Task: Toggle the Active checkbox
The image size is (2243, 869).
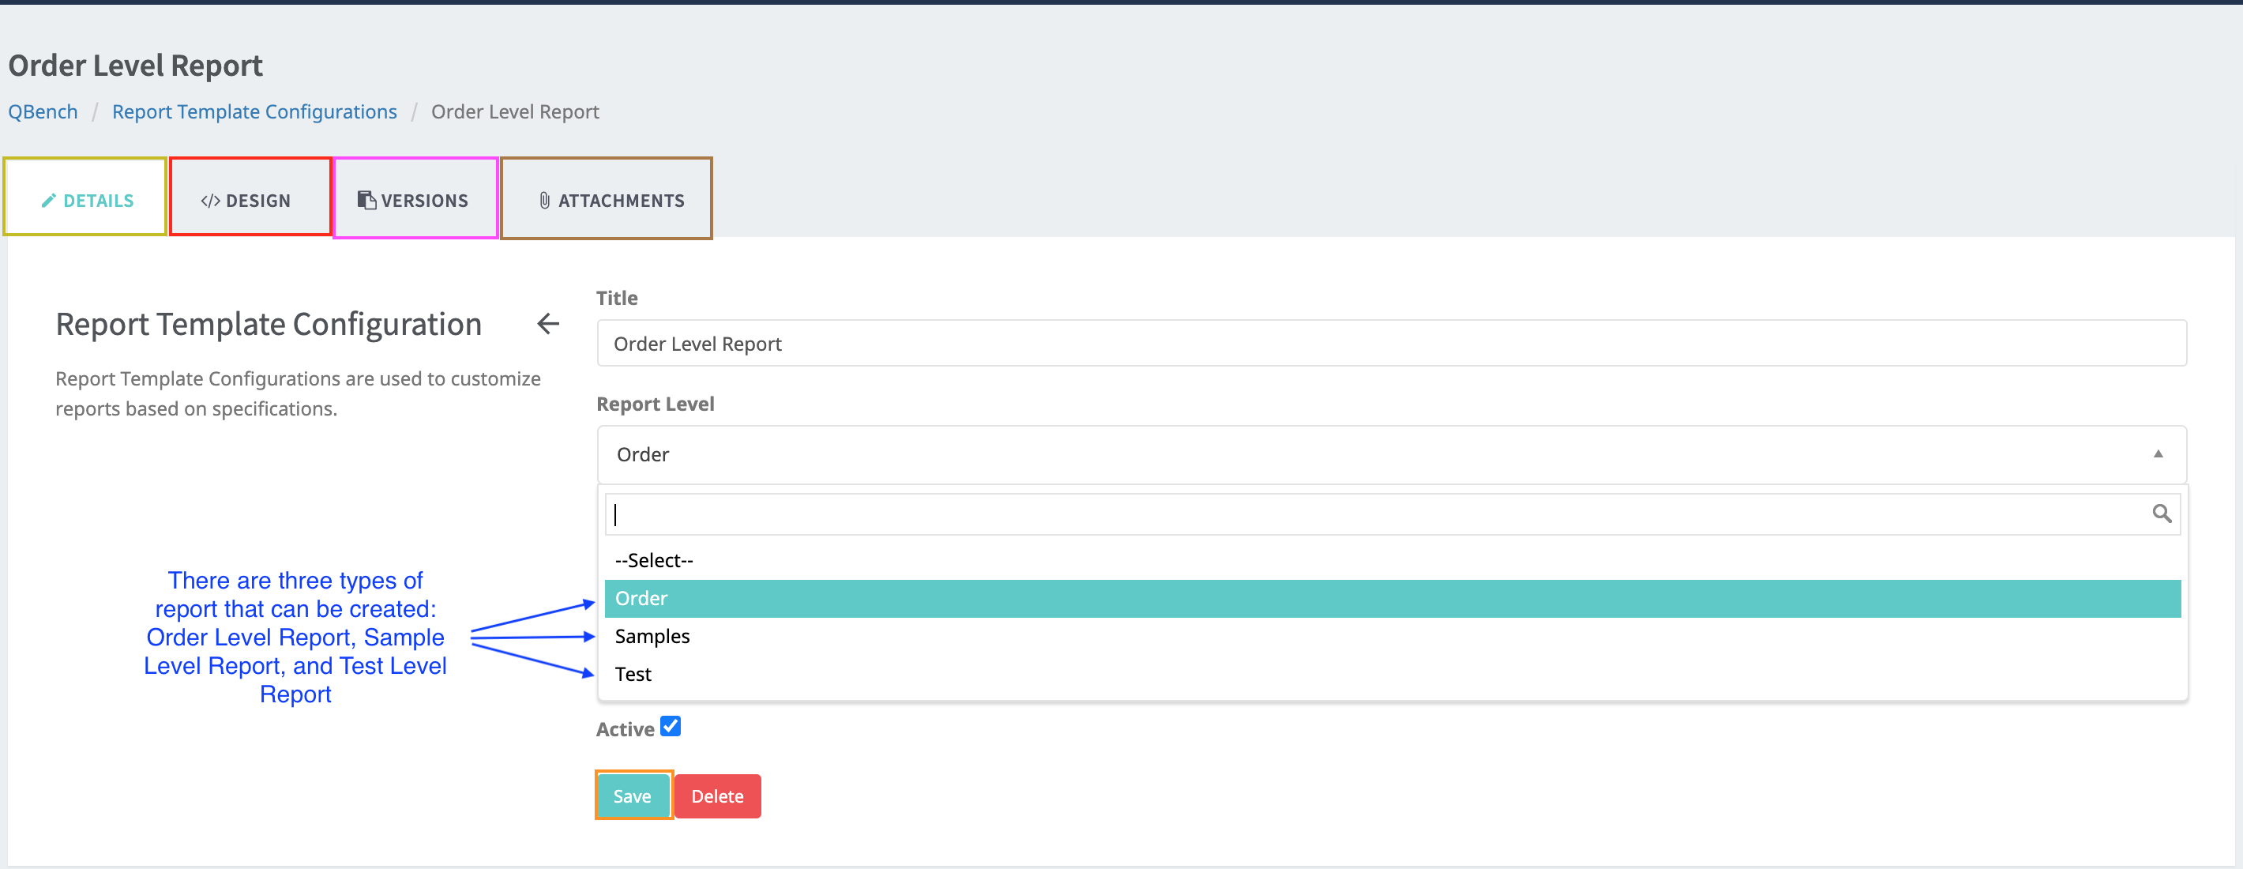Action: pos(670,726)
